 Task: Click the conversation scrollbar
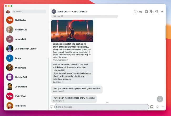click(165, 33)
